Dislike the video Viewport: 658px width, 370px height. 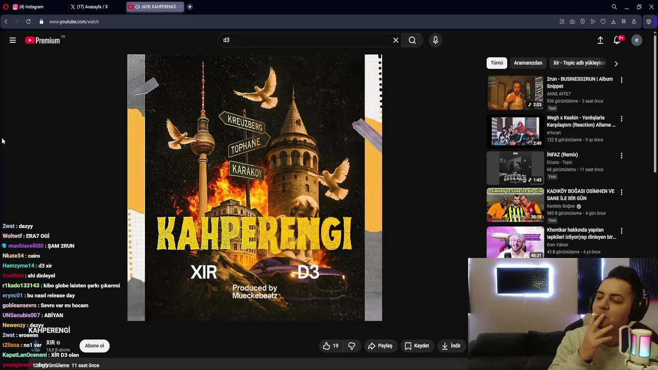tap(352, 346)
